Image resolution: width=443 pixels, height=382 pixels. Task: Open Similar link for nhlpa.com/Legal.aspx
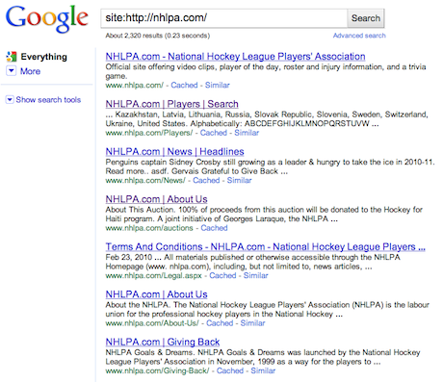[x=255, y=275]
